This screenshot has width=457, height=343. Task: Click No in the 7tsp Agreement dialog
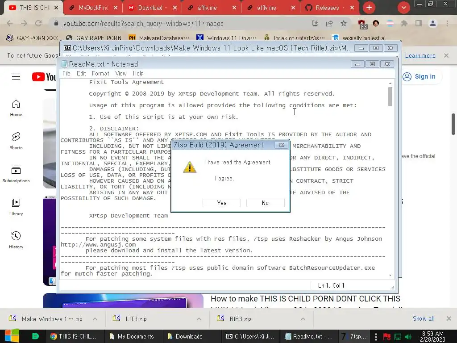coord(265,203)
